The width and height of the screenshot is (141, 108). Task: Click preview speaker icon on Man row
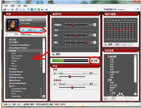[41, 63]
